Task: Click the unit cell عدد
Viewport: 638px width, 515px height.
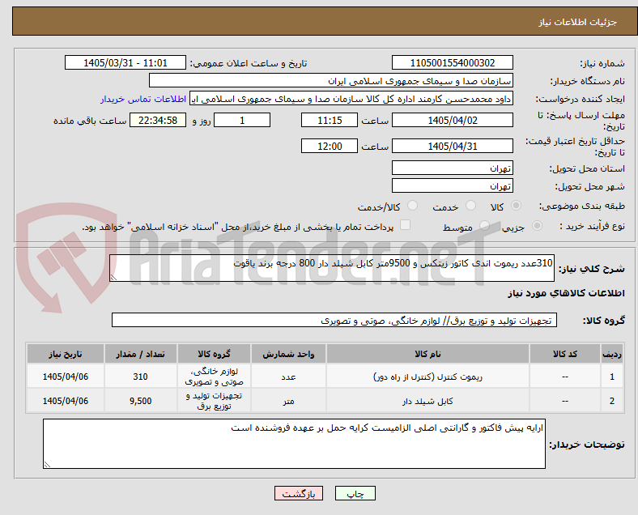Action: [x=288, y=377]
